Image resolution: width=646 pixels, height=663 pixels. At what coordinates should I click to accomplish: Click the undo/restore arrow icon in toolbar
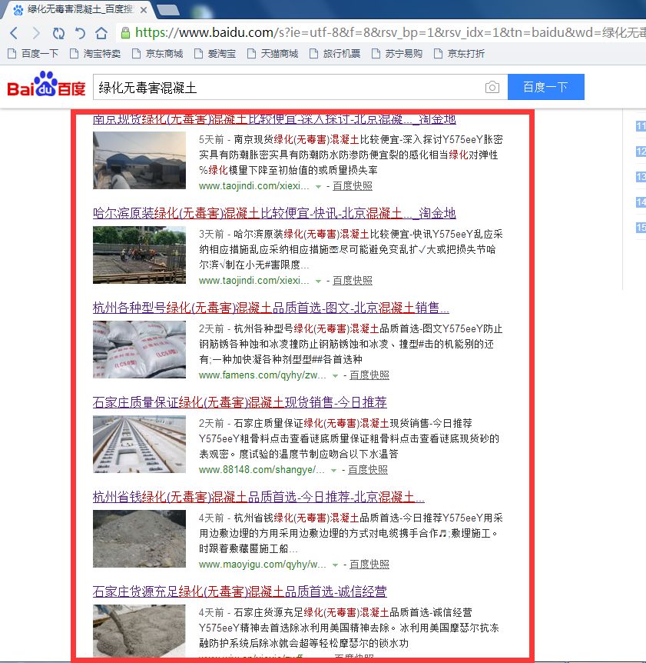80,33
